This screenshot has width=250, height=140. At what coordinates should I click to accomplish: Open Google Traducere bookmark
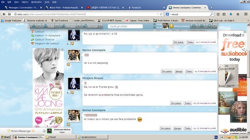[x=11, y=21]
